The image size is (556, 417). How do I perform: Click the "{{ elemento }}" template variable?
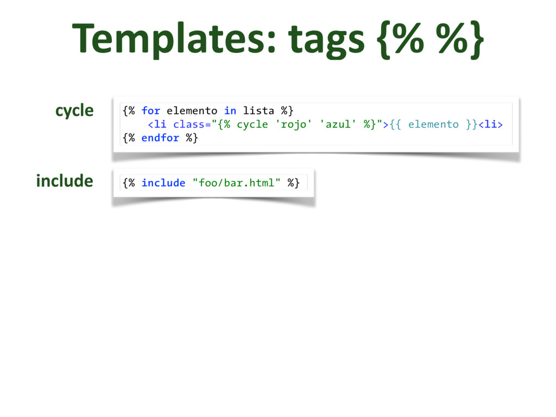[433, 124]
